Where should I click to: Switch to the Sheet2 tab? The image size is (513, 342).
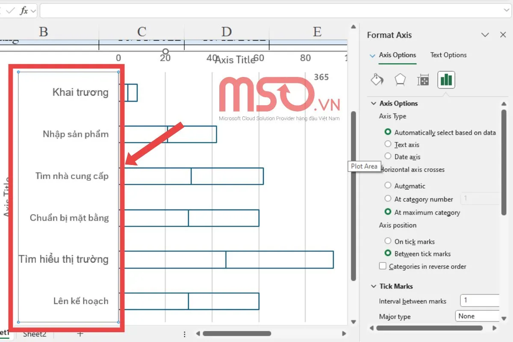point(34,334)
